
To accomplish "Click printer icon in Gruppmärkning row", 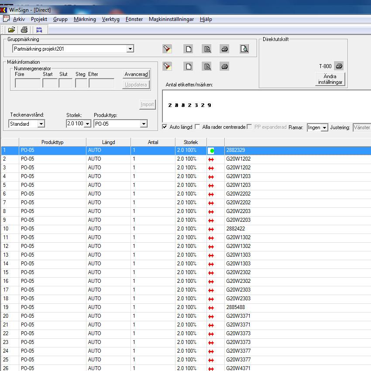I will pos(224,49).
